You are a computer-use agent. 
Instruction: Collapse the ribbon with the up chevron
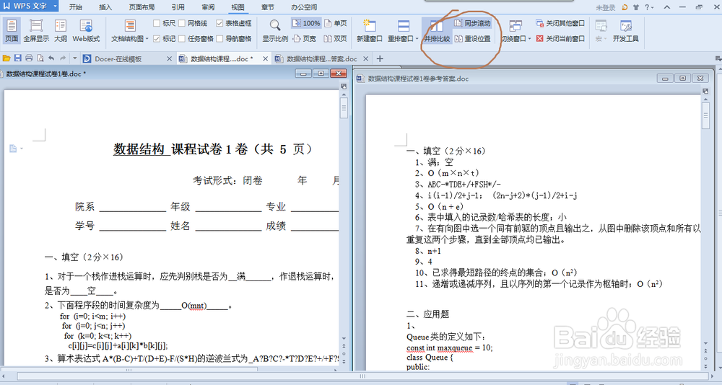[x=666, y=7]
